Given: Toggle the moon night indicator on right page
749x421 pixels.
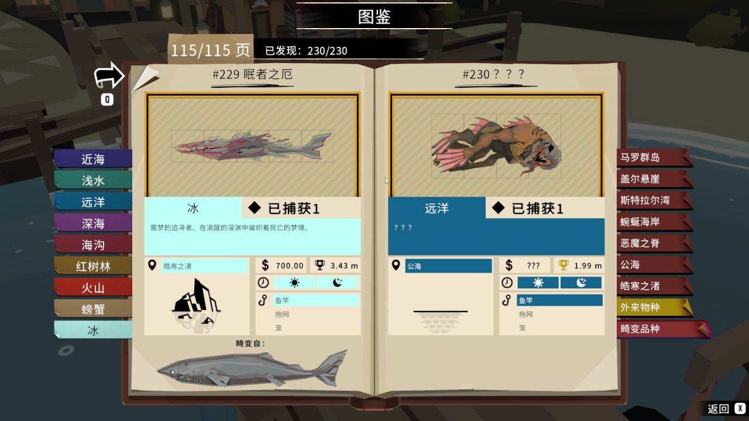Looking at the screenshot, I should point(581,282).
